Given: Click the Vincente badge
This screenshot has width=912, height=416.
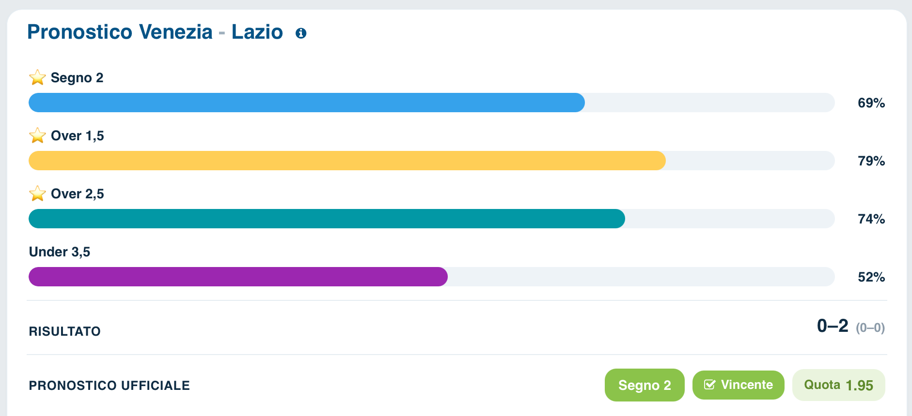Looking at the screenshot, I should click(738, 385).
